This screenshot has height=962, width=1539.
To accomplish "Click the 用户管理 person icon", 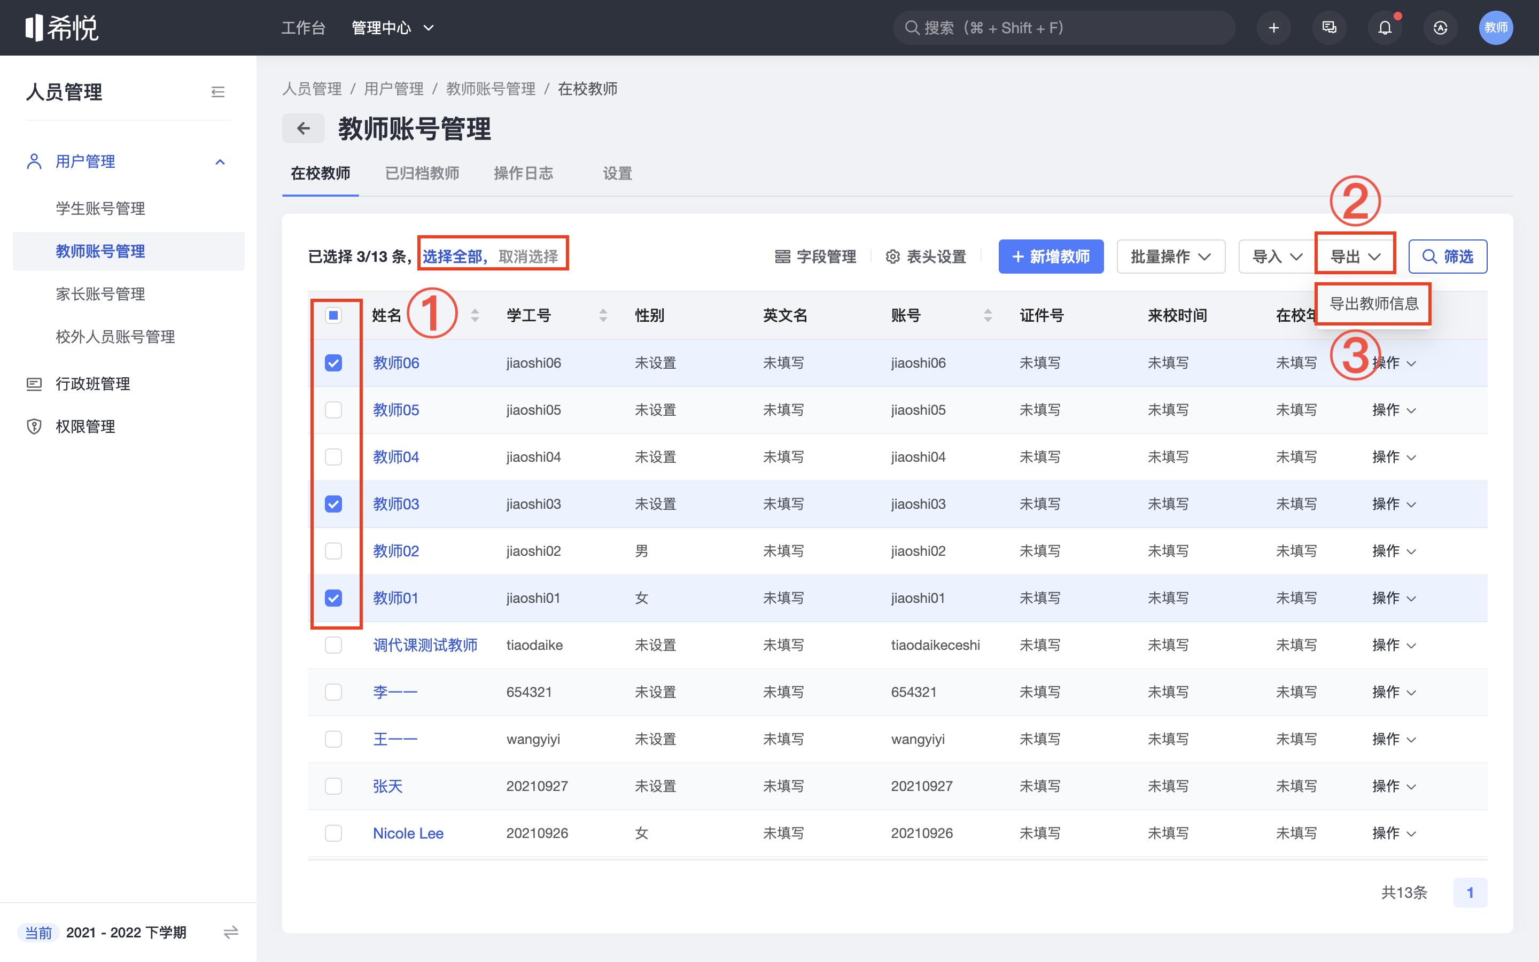I will pos(34,161).
